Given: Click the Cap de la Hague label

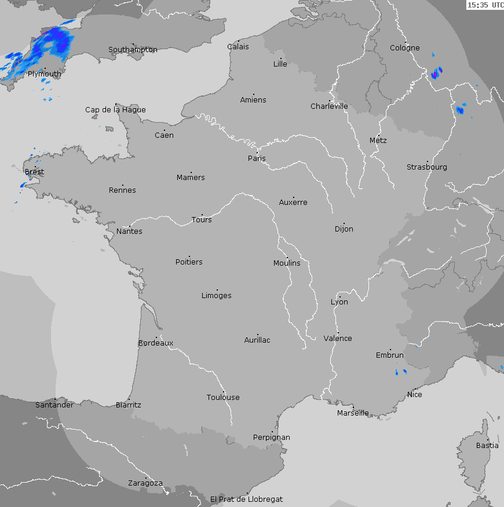Looking at the screenshot, I should coord(115,109).
